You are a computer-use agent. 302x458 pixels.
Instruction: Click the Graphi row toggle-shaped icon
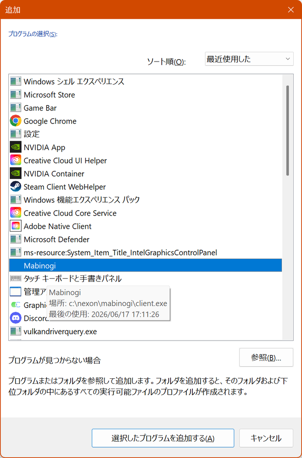pos(15,305)
